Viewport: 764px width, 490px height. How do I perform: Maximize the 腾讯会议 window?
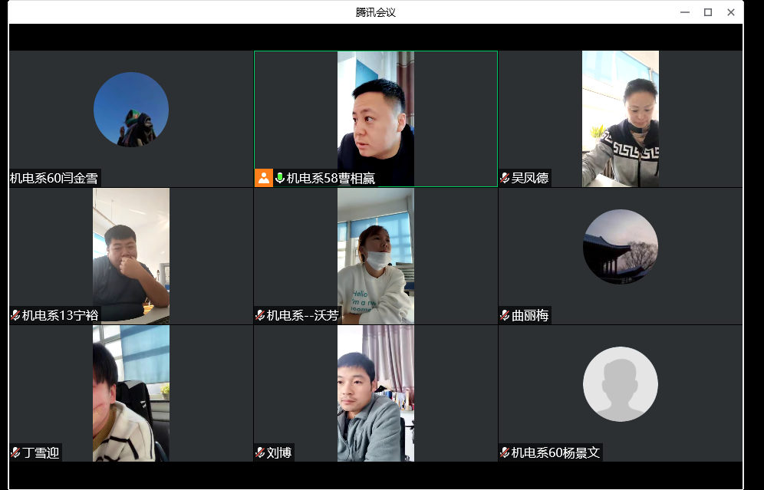tap(707, 12)
